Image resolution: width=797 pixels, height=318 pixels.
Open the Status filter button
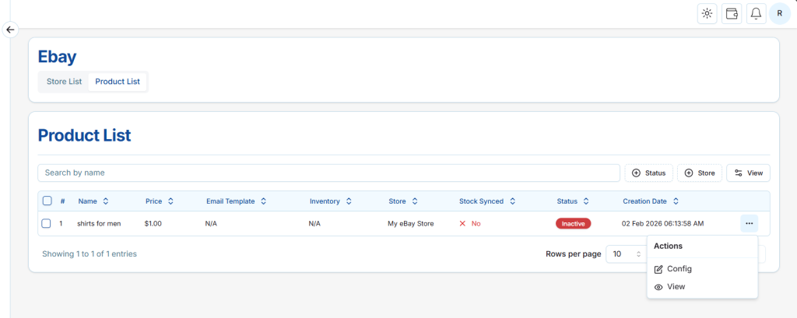click(648, 173)
